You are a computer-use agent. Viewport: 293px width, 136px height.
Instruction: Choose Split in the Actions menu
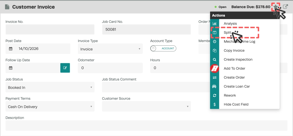tap(227, 33)
